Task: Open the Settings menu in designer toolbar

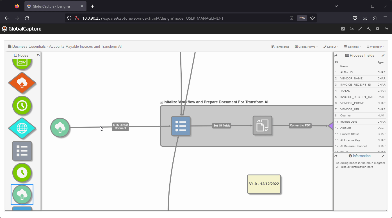Action: (352, 47)
